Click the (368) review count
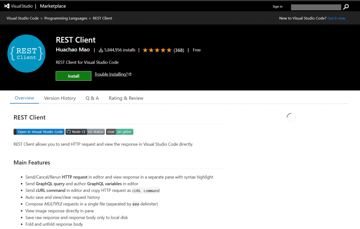The height and width of the screenshot is (229, 360). (179, 50)
